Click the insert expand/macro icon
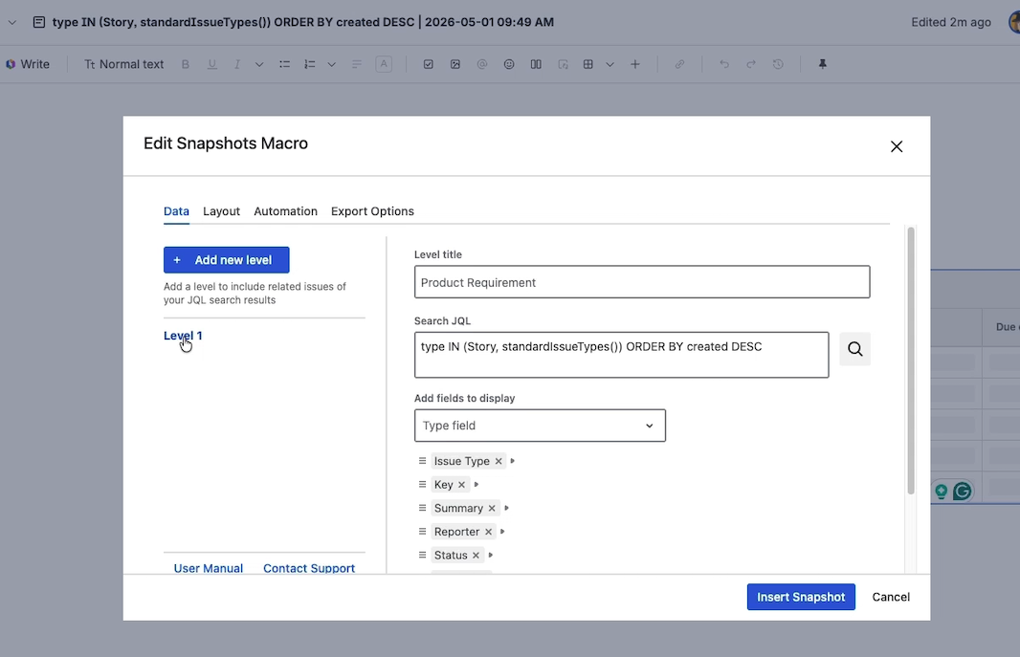 pos(564,64)
